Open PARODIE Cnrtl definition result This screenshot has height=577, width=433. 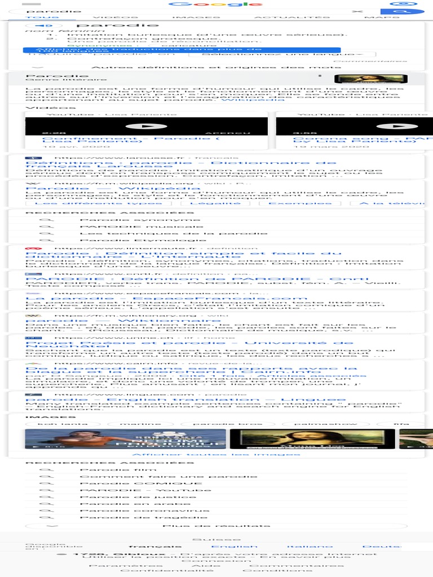click(x=197, y=279)
